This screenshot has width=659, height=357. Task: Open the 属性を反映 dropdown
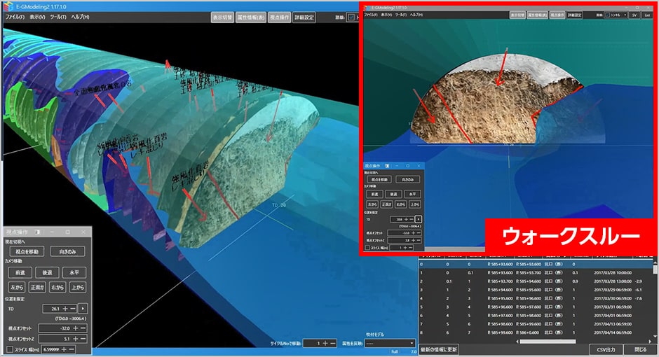coord(390,344)
